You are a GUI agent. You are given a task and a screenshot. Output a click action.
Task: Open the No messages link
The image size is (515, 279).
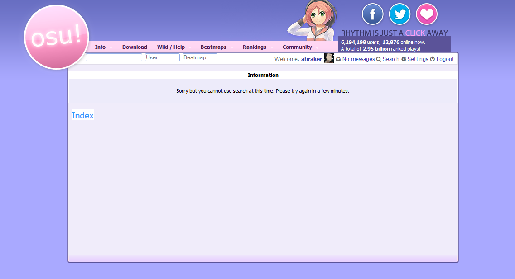pos(358,59)
